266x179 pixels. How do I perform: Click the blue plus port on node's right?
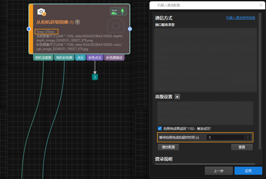(130, 29)
